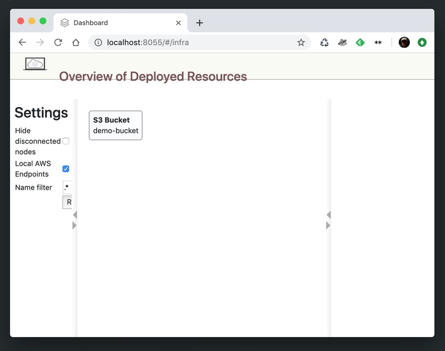Open the browser home page

pyautogui.click(x=76, y=43)
